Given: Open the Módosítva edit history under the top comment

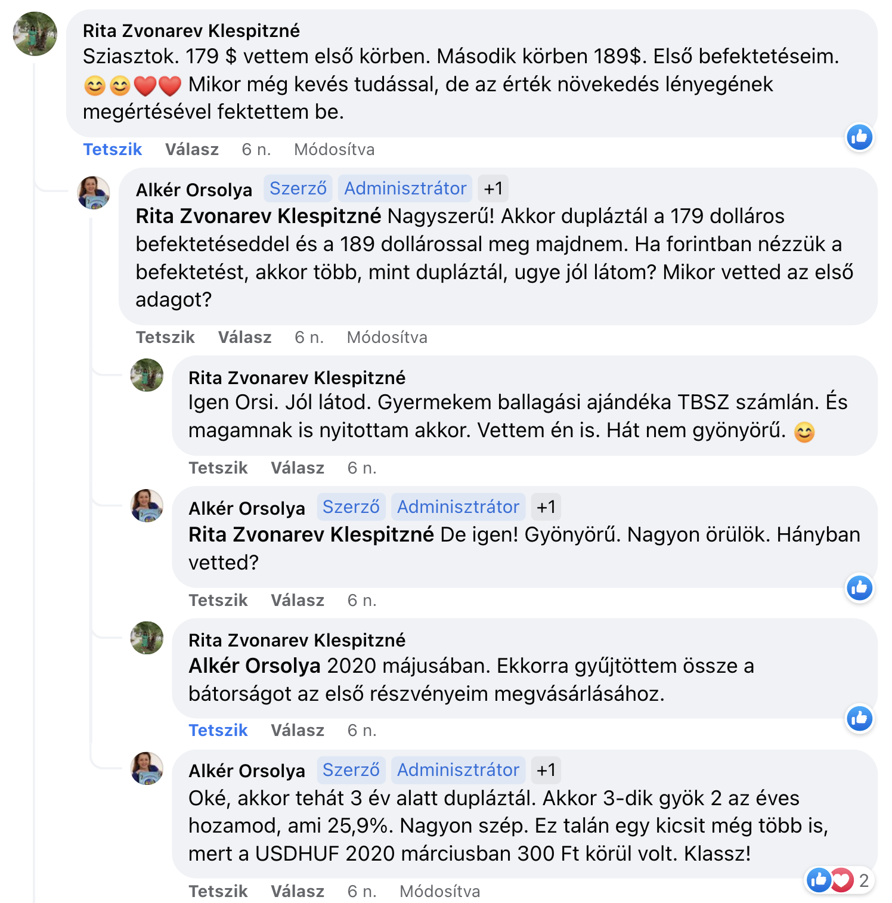Looking at the screenshot, I should 334,150.
